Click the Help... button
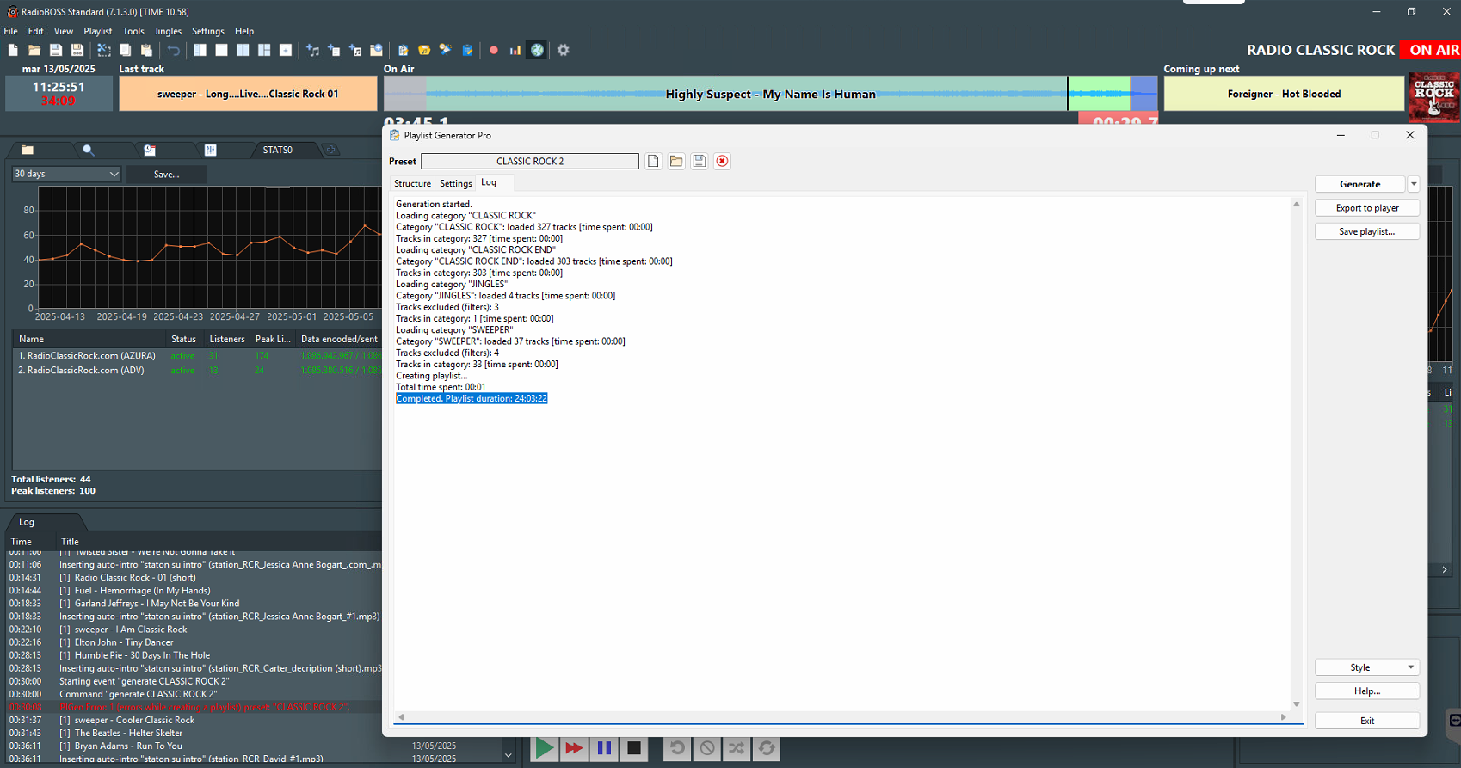 [1367, 691]
